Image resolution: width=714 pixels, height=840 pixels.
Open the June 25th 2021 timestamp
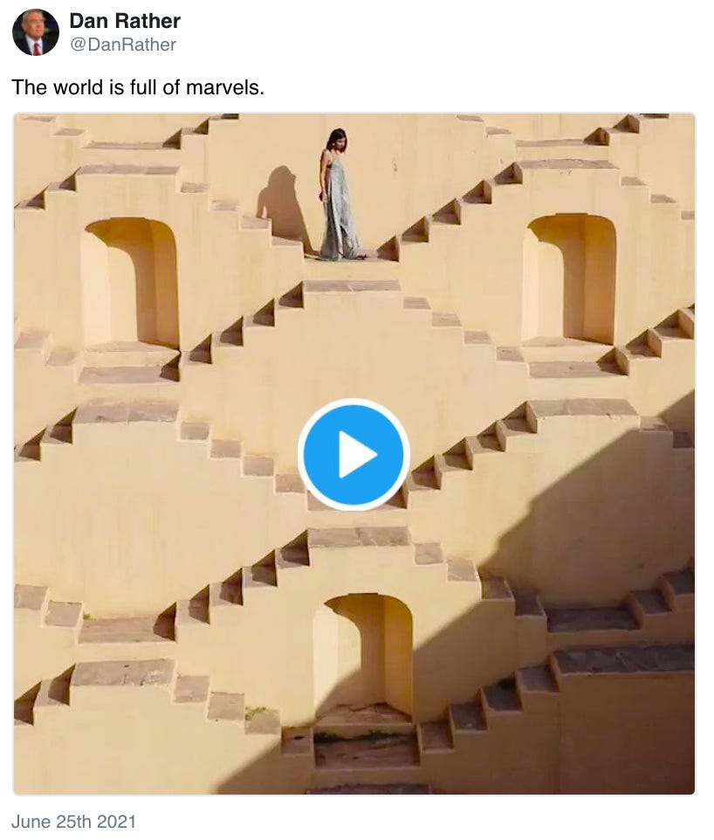point(74,822)
